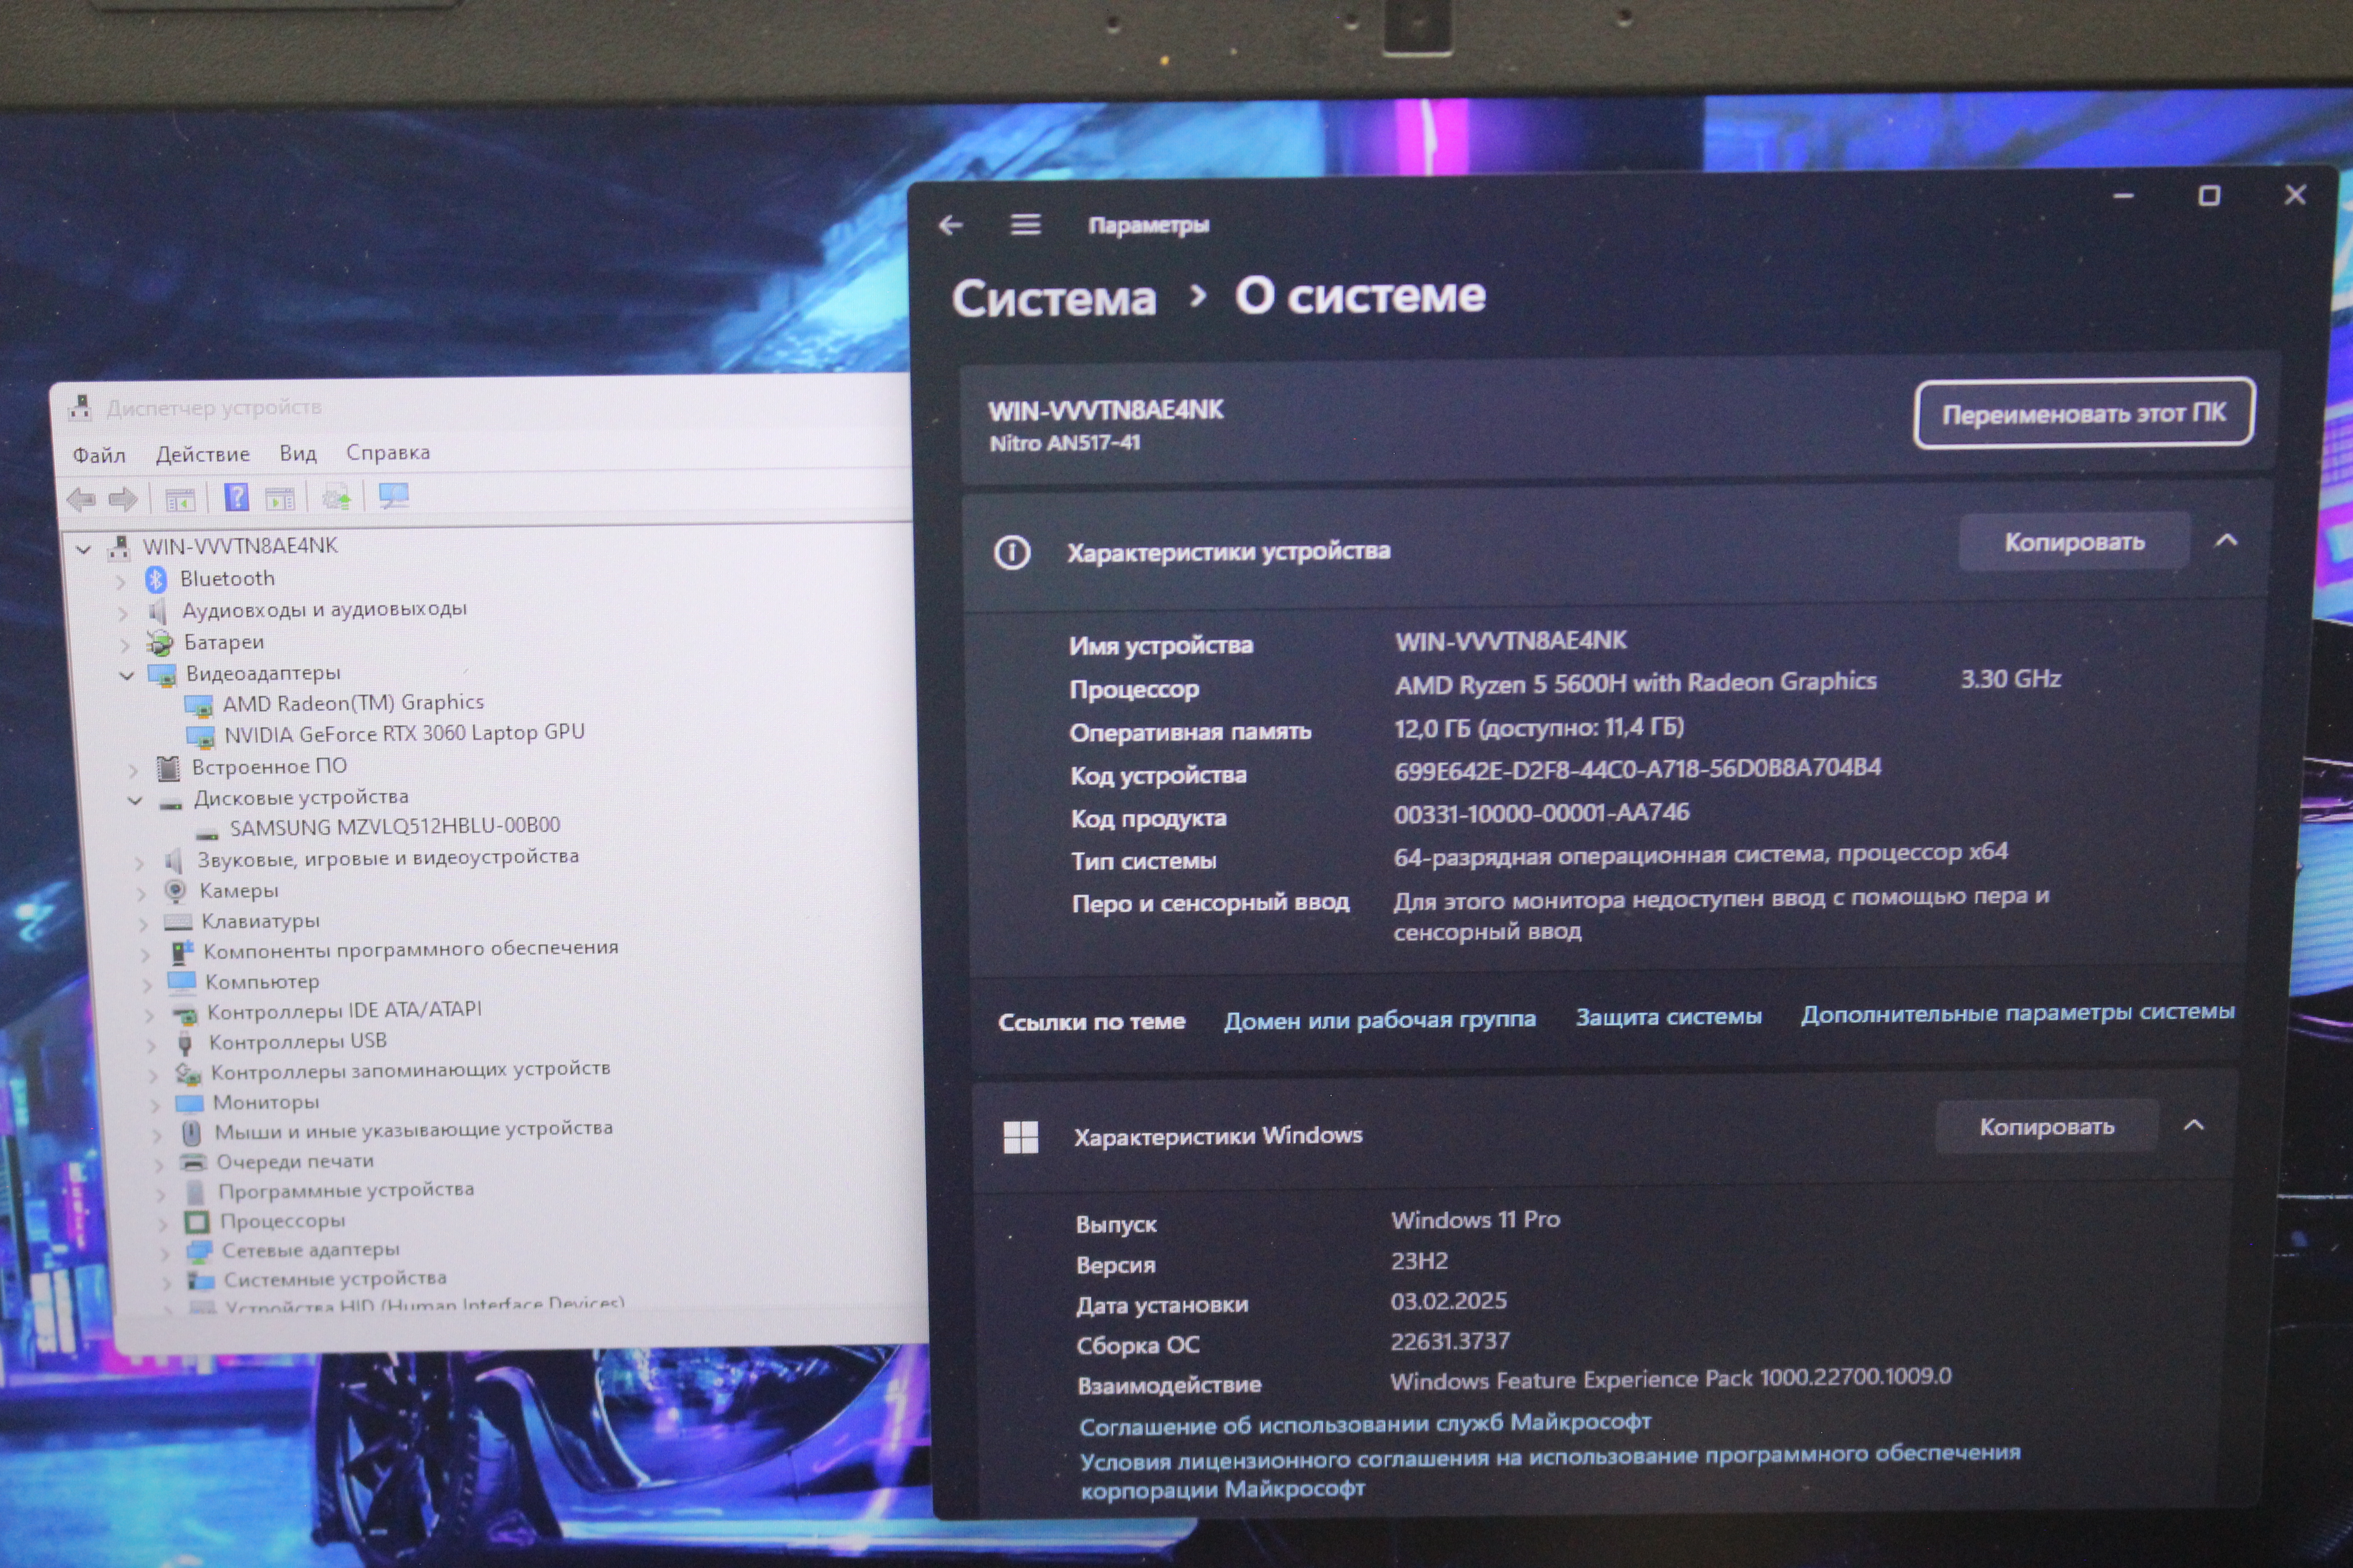This screenshot has height=1568, width=2353.
Task: Expand the Bluetooth device category
Action: (x=121, y=581)
